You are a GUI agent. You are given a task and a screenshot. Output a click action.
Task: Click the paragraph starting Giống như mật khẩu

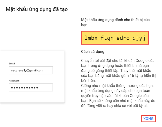pos(118,96)
